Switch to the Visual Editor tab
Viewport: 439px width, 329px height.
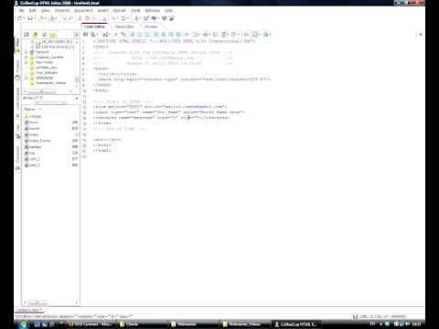click(x=124, y=27)
